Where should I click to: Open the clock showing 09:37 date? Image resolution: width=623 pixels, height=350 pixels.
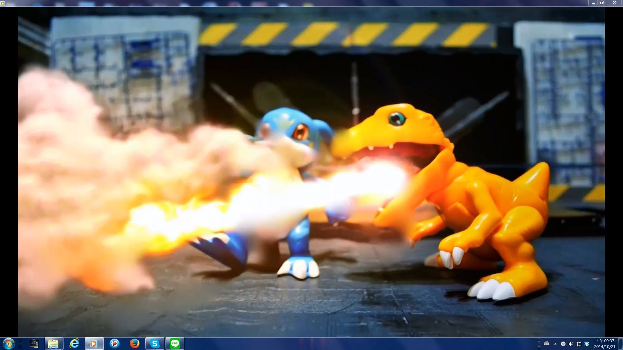pyautogui.click(x=604, y=344)
